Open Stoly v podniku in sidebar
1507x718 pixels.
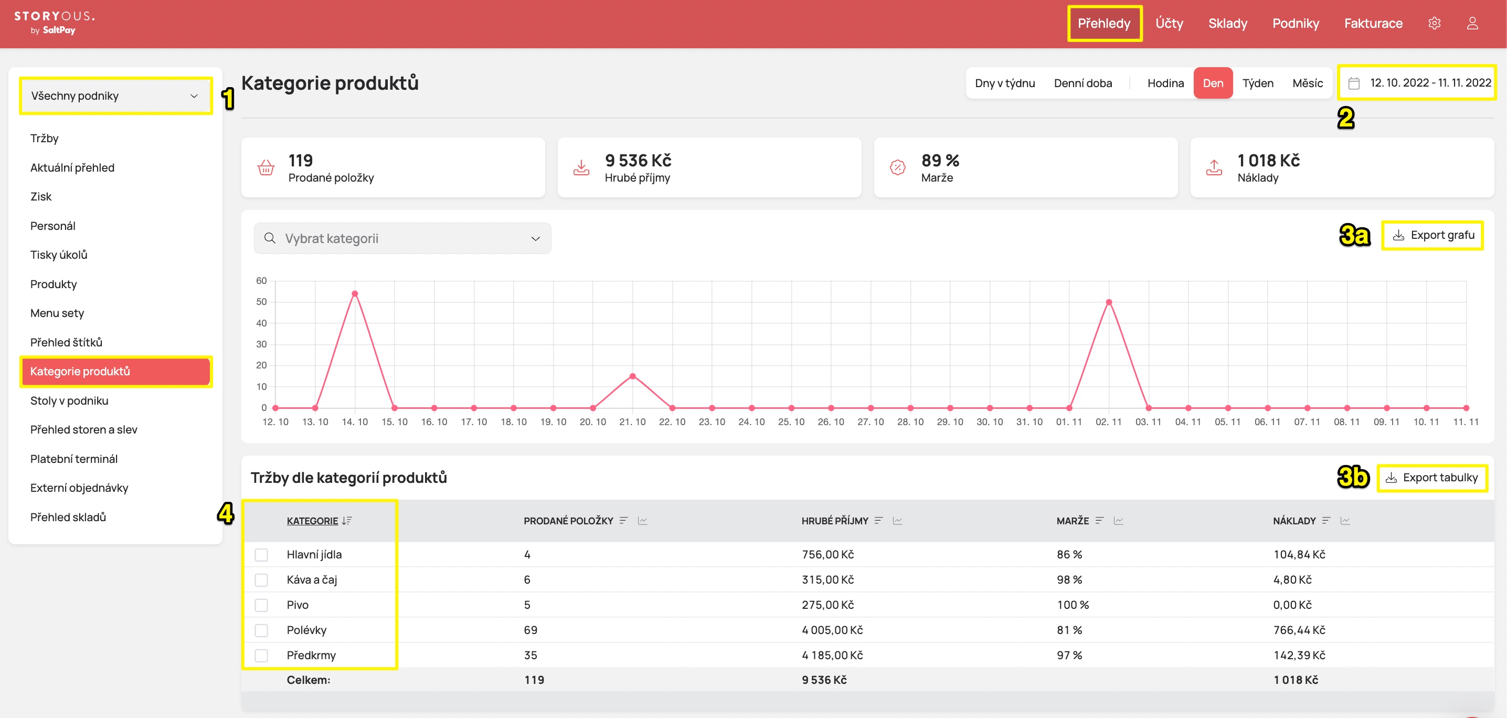(x=69, y=400)
